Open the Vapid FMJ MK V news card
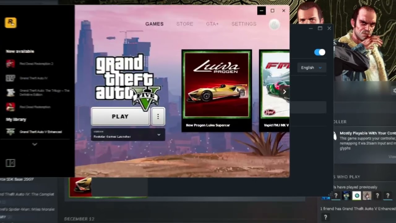396x223 pixels. 274,91
